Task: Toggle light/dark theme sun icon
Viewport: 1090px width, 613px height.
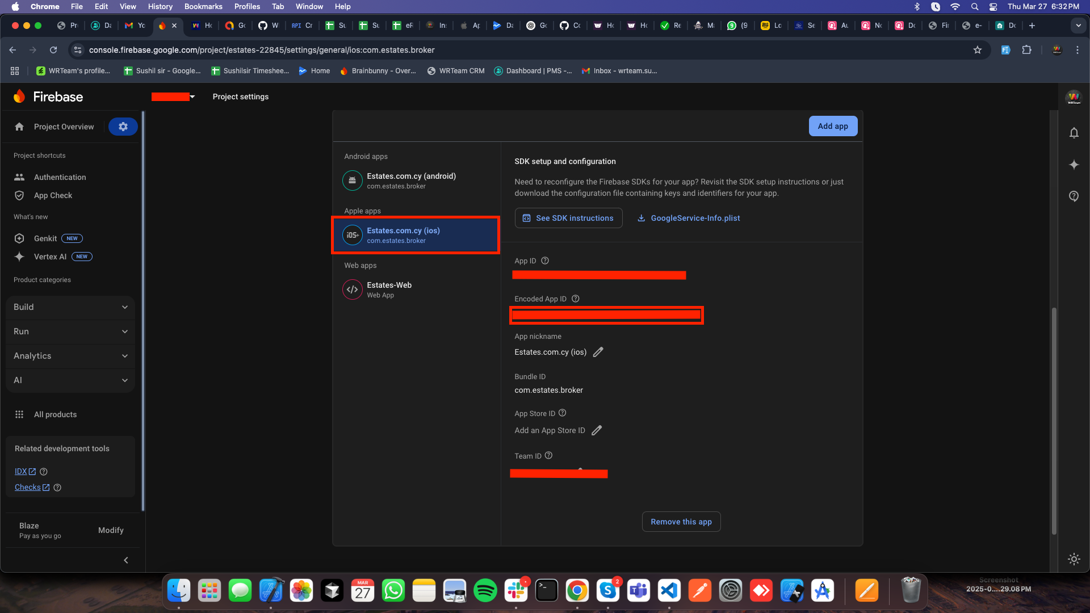Action: click(1074, 559)
